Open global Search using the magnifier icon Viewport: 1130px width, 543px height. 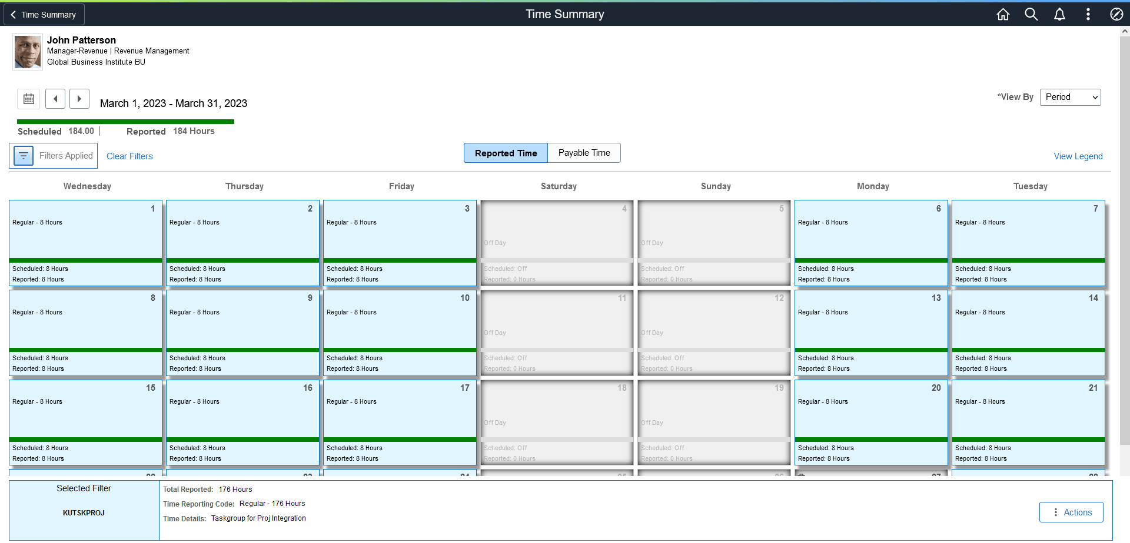1031,14
